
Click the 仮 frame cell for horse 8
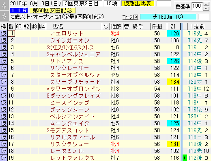4,82
